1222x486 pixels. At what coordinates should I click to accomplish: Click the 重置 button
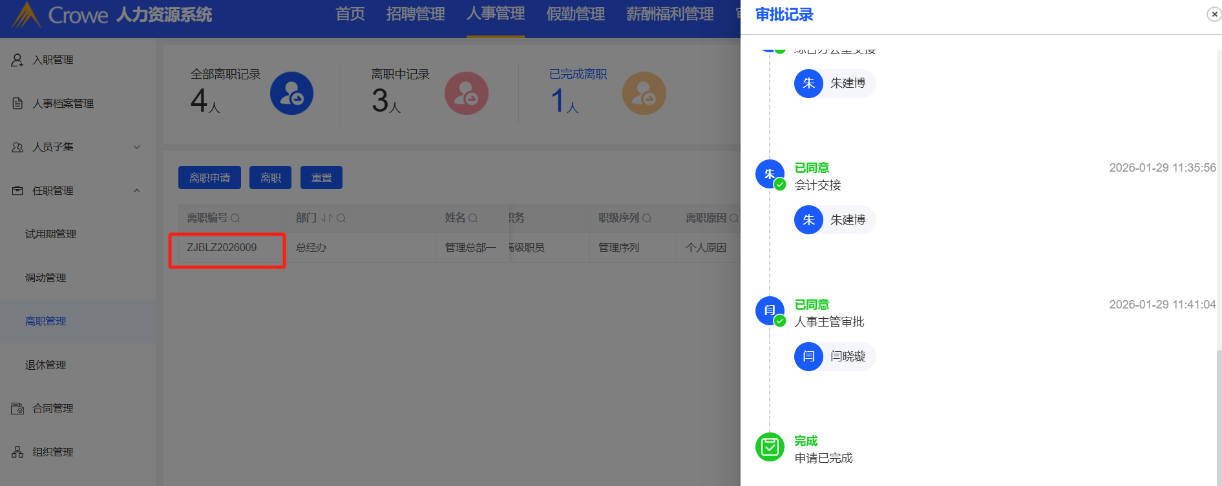click(x=321, y=177)
